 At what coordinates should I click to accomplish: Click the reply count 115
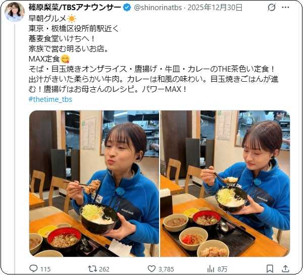pos(45,269)
